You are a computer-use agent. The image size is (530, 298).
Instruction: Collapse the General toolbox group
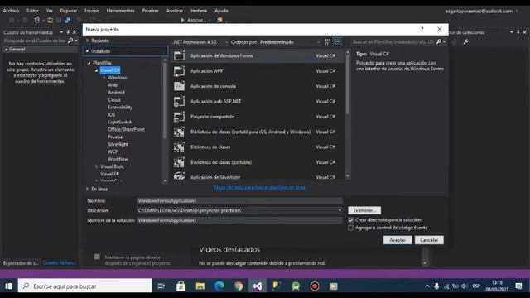6,50
